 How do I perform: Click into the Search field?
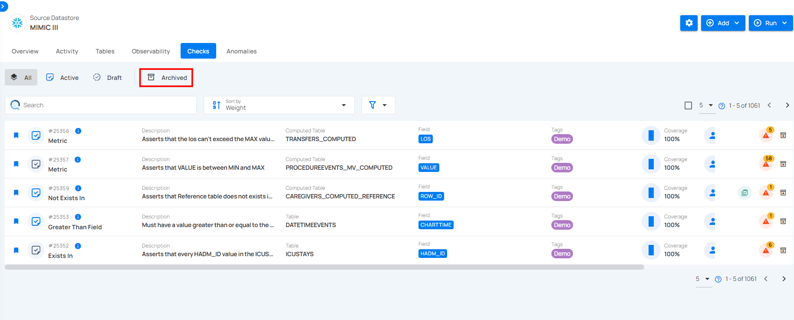[x=101, y=105]
